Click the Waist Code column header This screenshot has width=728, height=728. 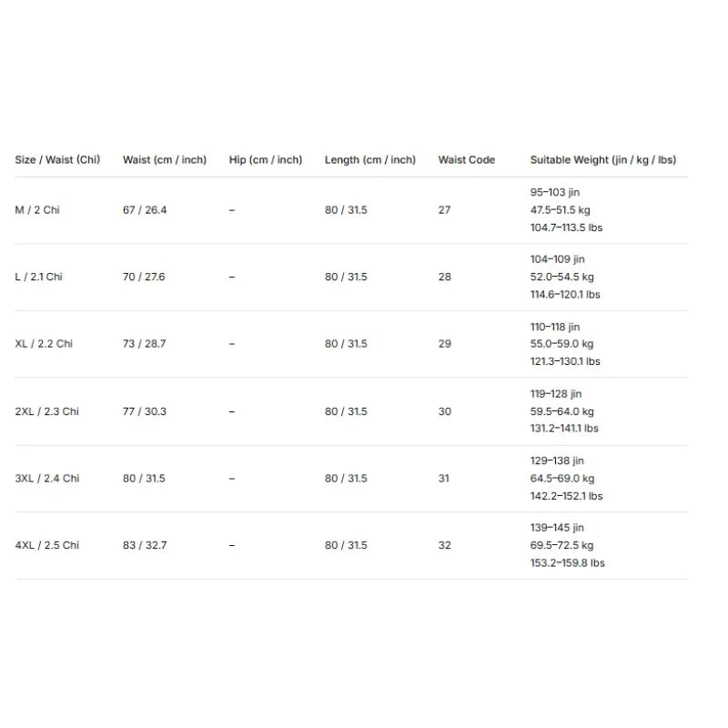pos(467,160)
